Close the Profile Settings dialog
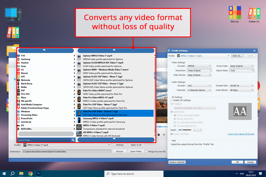Image resolution: width=266 pixels, height=177 pixels. [254, 51]
